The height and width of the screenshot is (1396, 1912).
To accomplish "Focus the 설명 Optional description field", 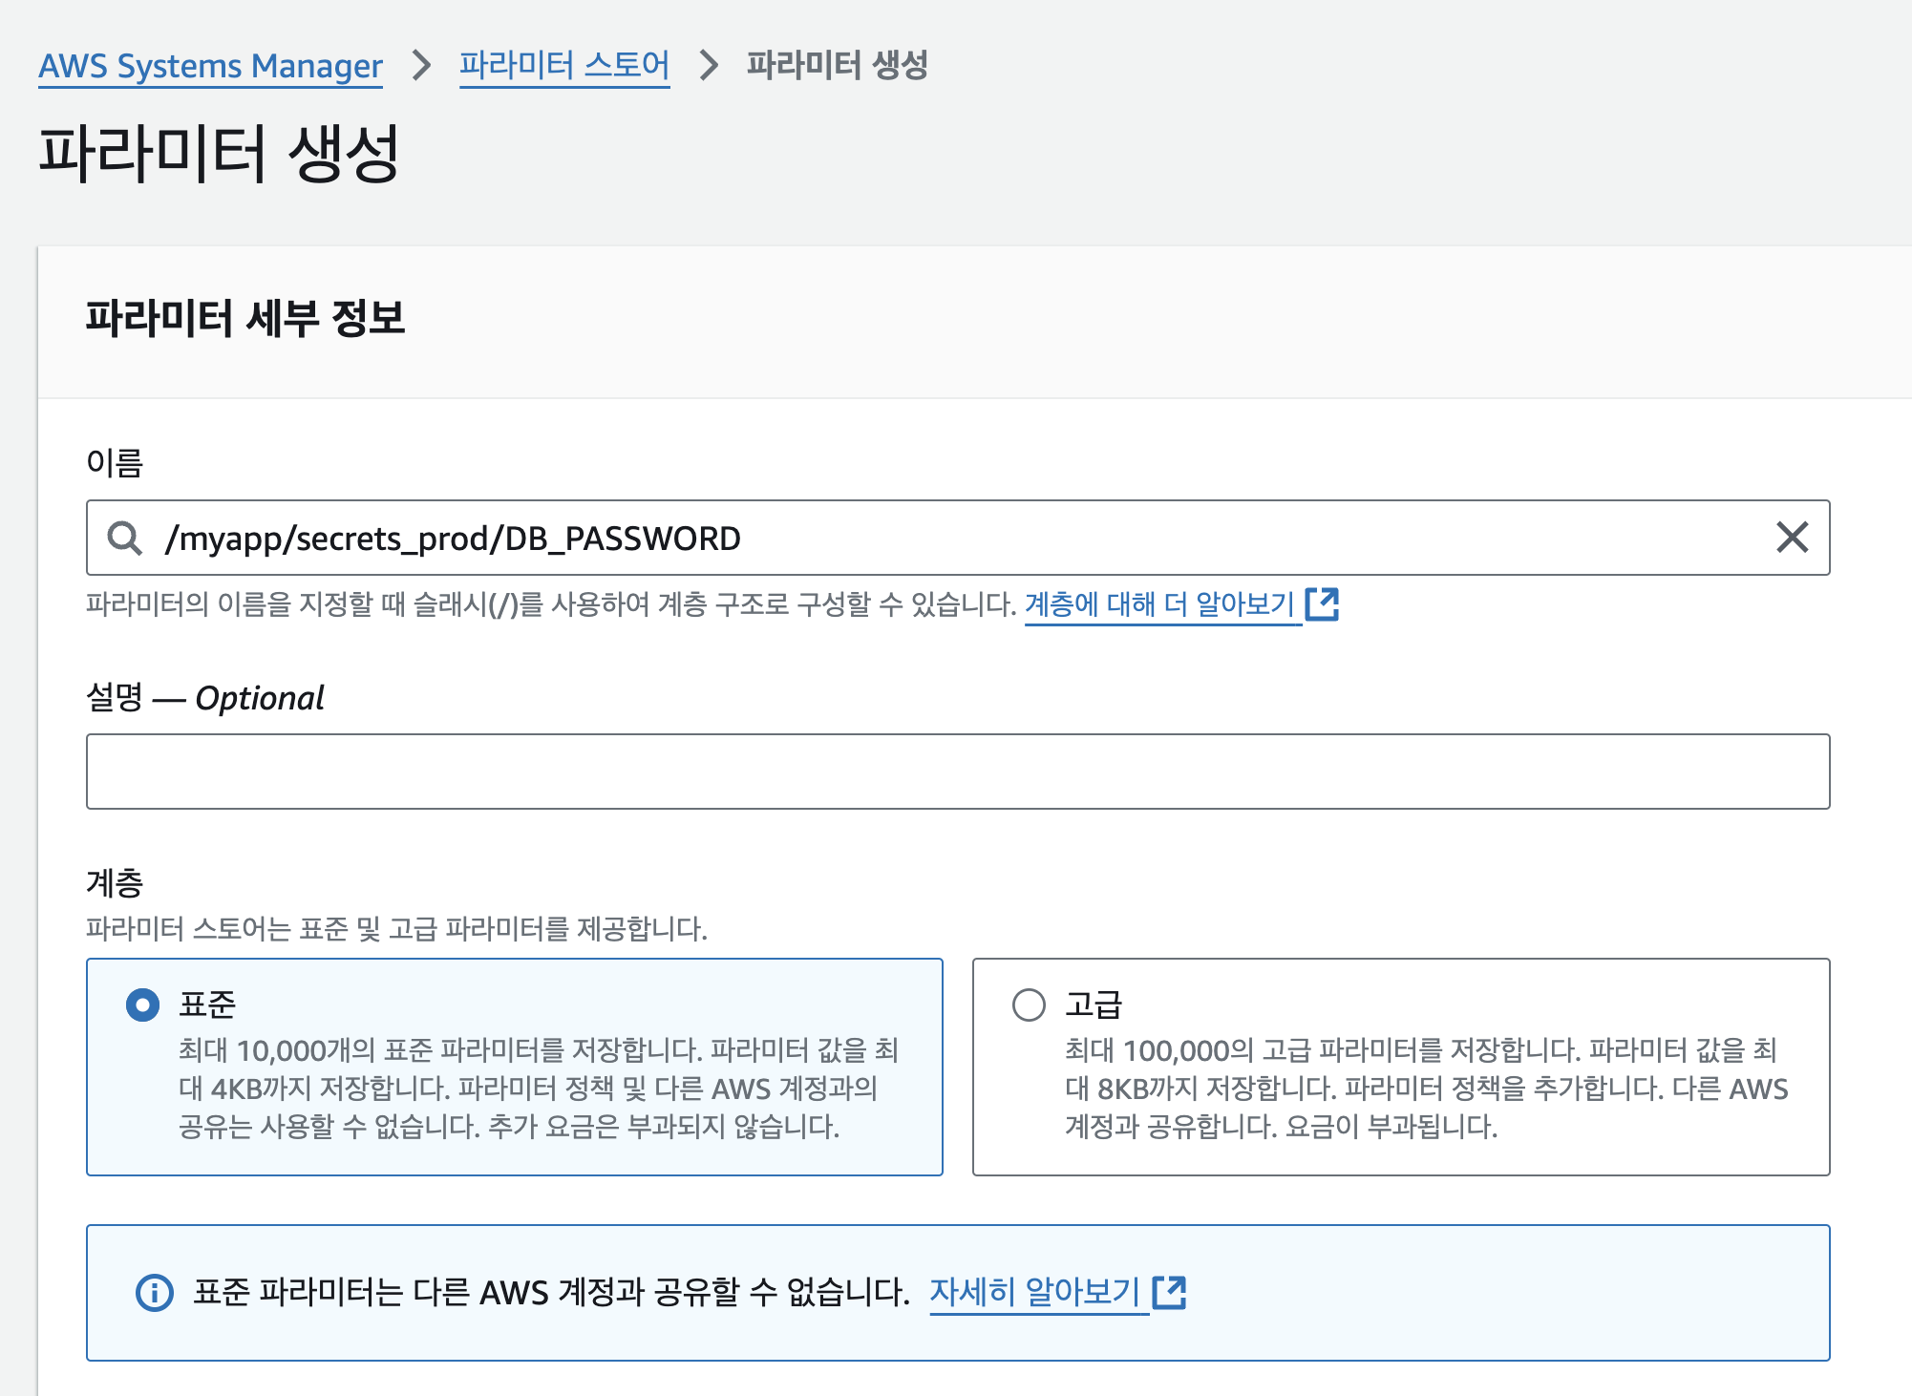I will [x=957, y=772].
